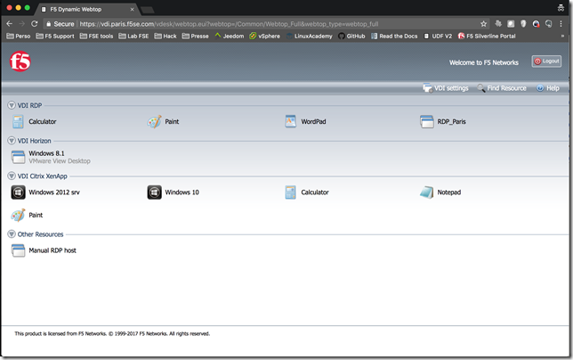Open the Notepad application icon
Image resolution: width=573 pixels, height=360 pixels.
pos(426,192)
